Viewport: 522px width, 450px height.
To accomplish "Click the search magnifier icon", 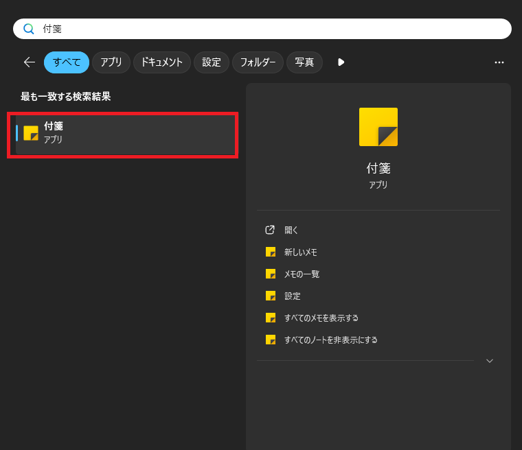I will point(29,29).
